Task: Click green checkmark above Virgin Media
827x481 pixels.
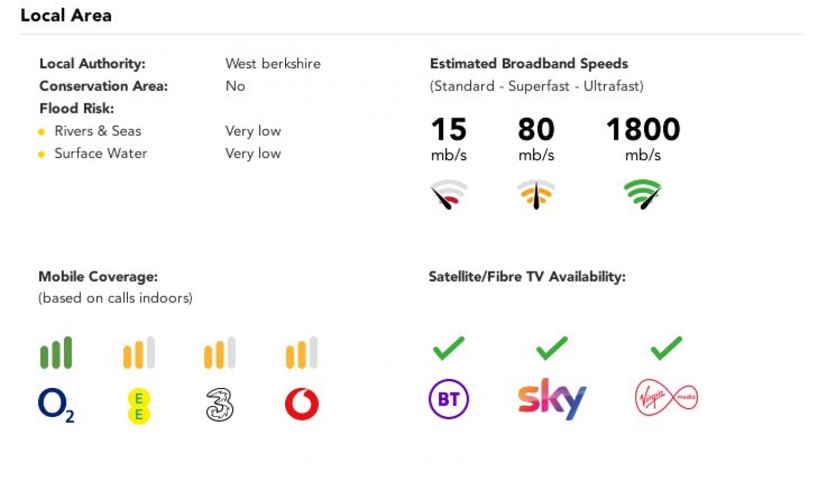Action: 667,348
